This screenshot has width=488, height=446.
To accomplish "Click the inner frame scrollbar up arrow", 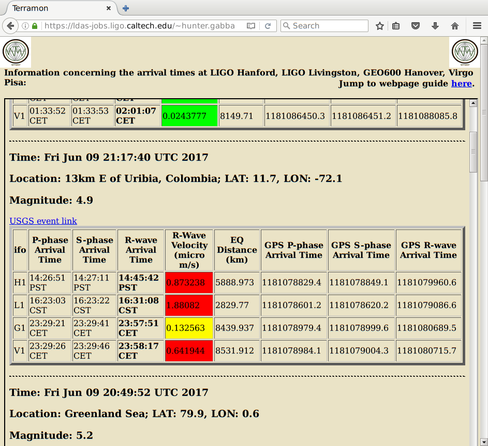I will 473,103.
